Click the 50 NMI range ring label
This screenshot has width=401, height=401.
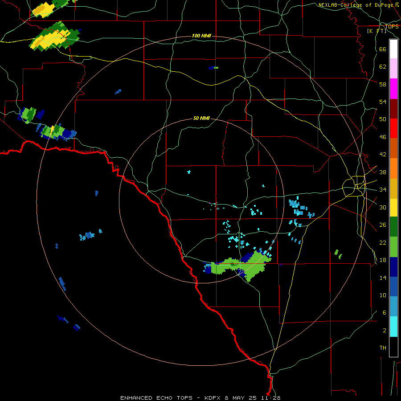click(x=201, y=118)
